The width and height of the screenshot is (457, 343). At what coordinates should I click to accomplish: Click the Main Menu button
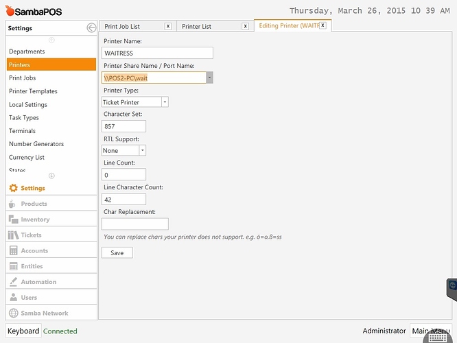coord(431,331)
